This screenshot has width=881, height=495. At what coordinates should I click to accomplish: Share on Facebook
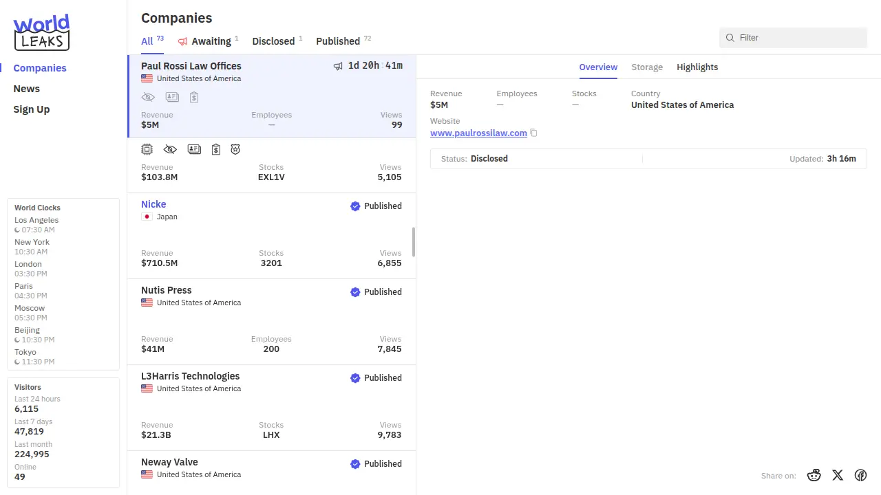tap(860, 475)
